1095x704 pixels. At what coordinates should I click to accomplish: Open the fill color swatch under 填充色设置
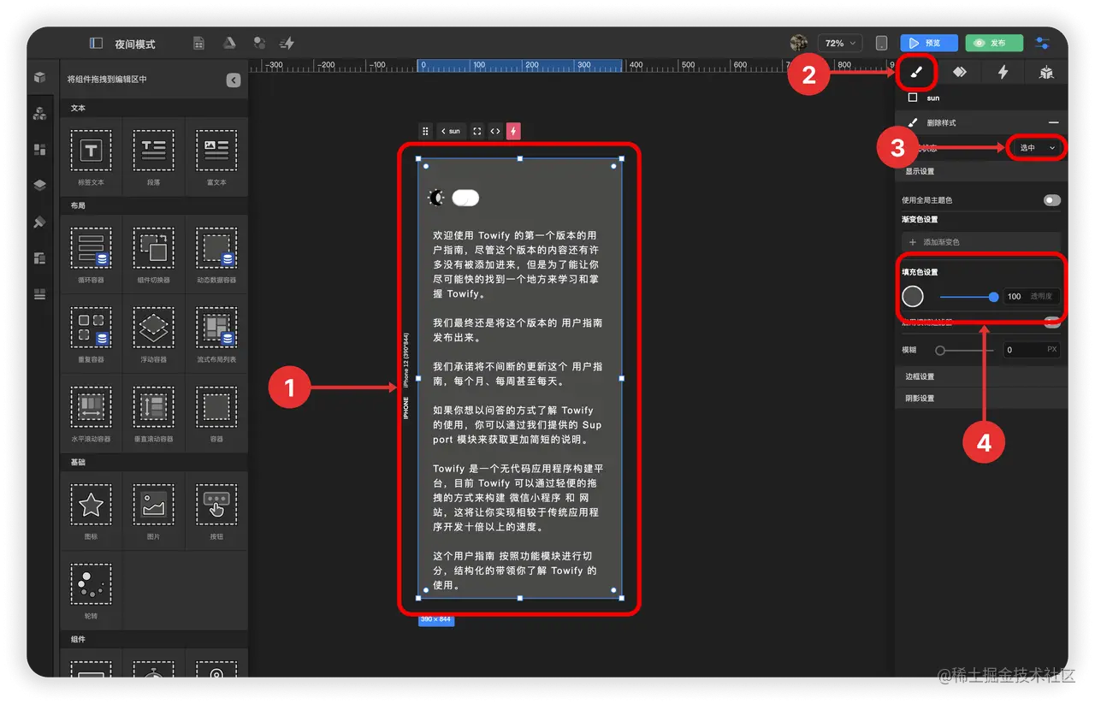(913, 297)
